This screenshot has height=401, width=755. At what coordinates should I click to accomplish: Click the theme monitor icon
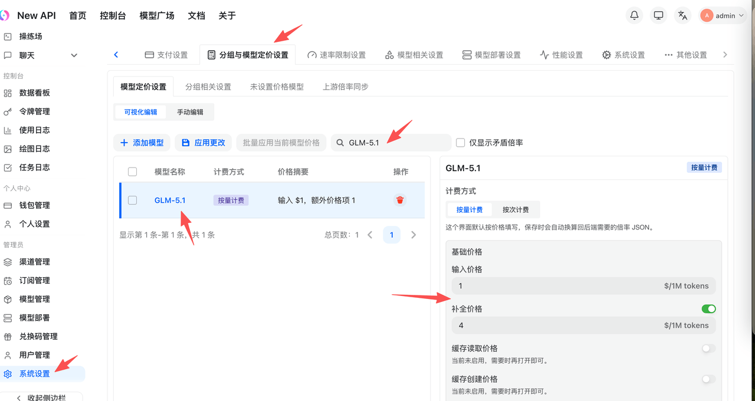(659, 16)
